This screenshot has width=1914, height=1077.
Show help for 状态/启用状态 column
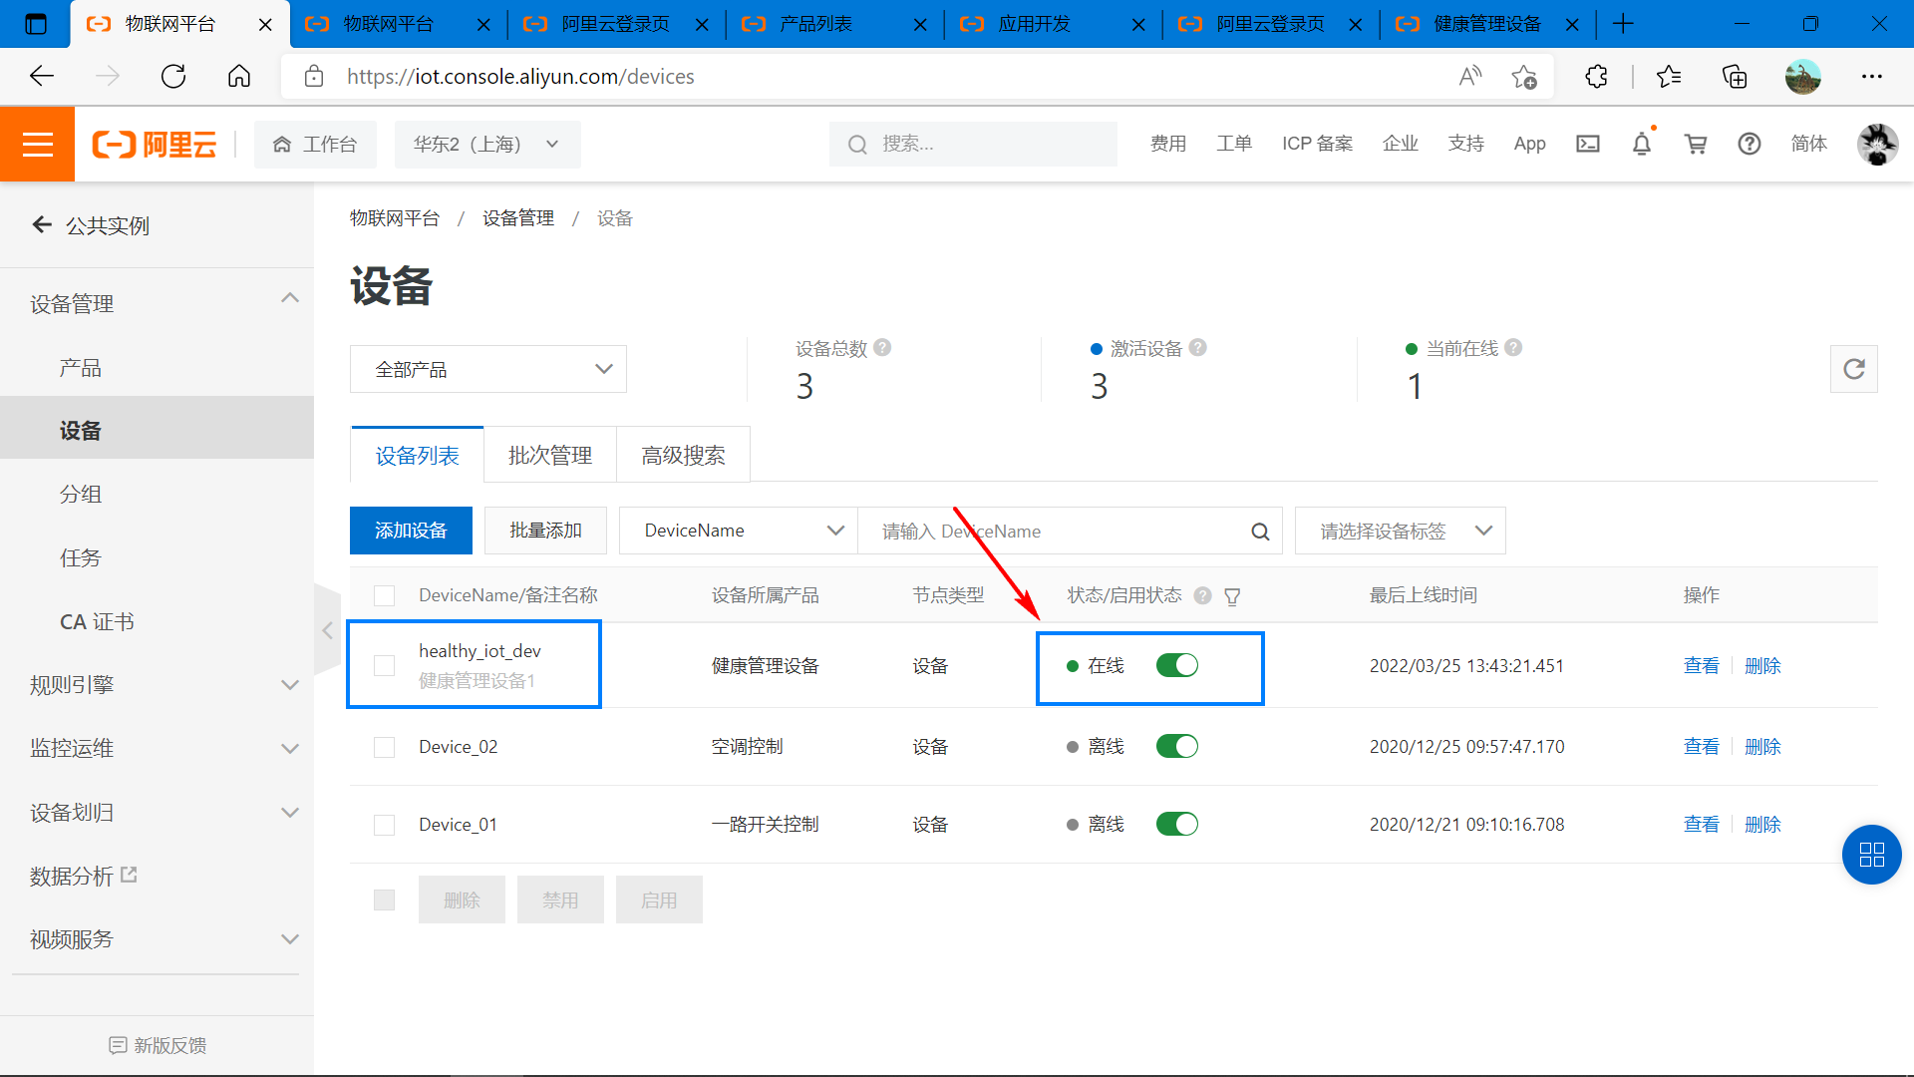[1203, 595]
